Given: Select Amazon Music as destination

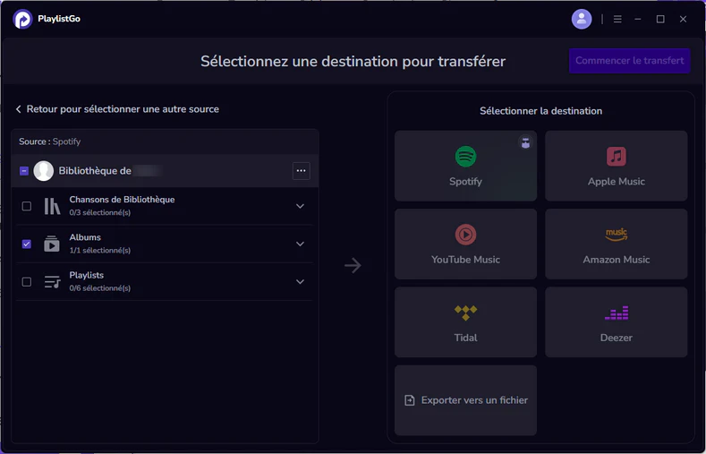Looking at the screenshot, I should [616, 244].
